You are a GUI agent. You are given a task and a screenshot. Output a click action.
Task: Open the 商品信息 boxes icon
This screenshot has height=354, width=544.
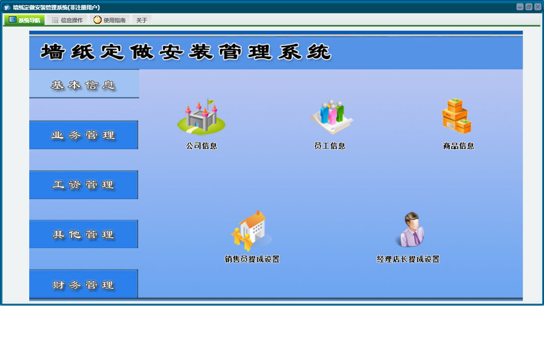pyautogui.click(x=457, y=116)
